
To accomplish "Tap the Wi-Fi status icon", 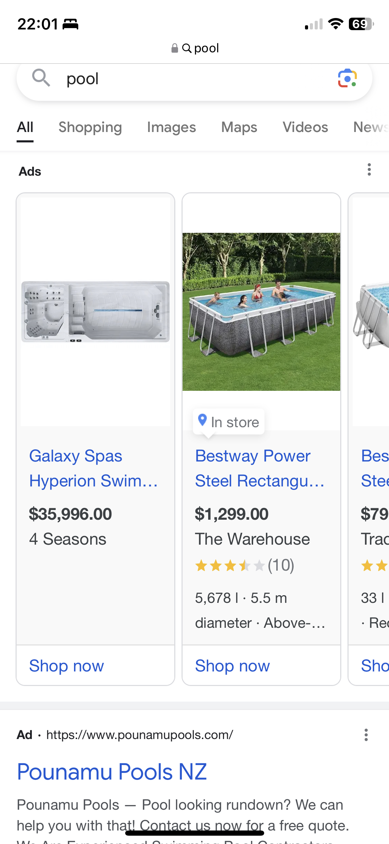I will pyautogui.click(x=335, y=24).
